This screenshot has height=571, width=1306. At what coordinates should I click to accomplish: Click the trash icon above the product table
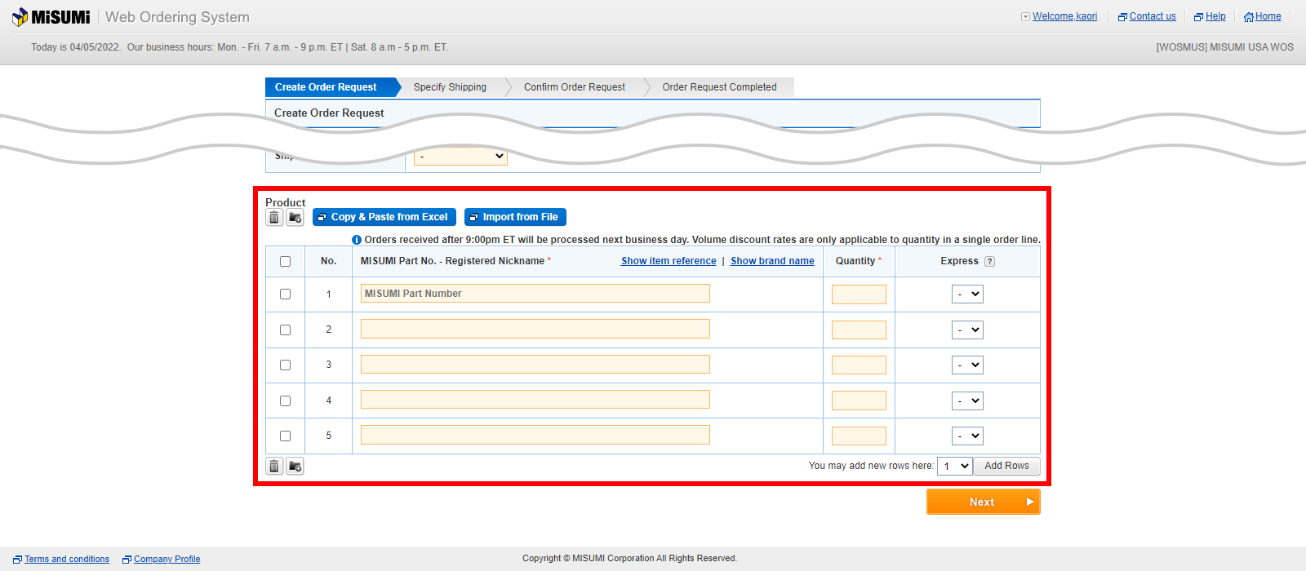[274, 218]
